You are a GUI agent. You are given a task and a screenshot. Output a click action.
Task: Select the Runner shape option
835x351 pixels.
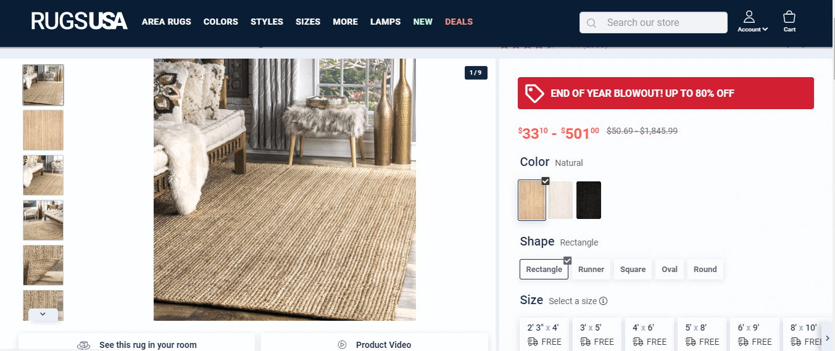point(591,270)
